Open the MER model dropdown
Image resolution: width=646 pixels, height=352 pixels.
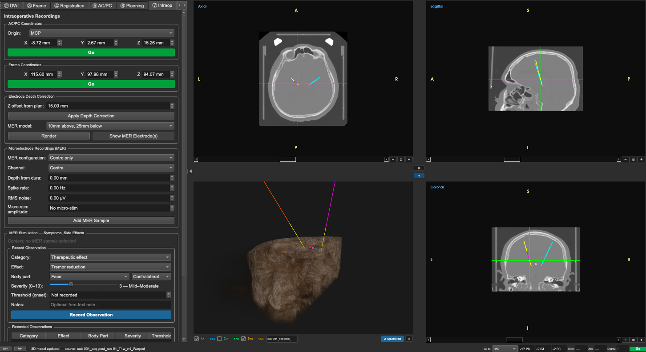pos(110,126)
